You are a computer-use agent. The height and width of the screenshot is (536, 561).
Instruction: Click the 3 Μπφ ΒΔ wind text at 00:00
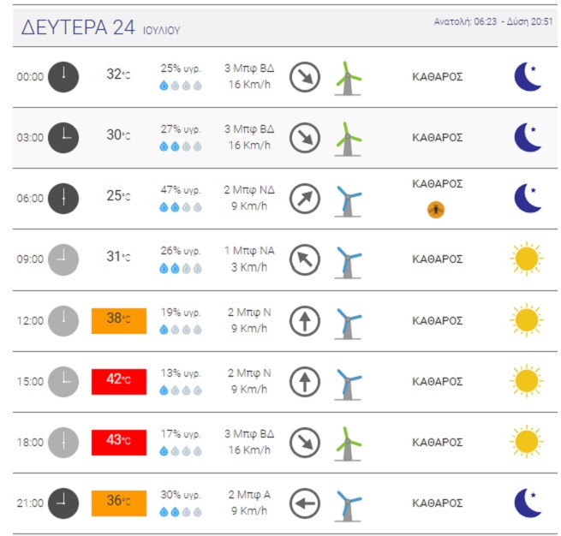[x=249, y=68]
